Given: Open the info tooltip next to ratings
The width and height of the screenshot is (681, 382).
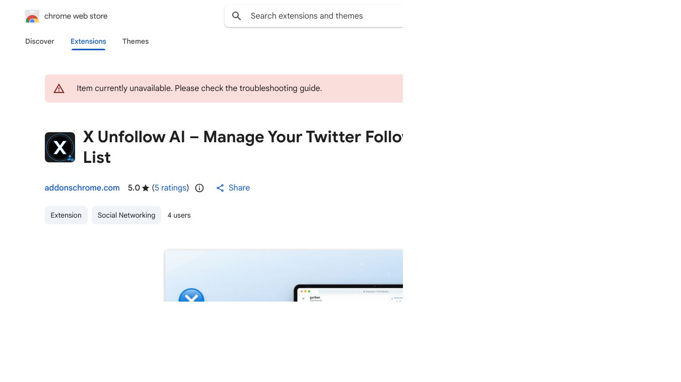Looking at the screenshot, I should pyautogui.click(x=199, y=187).
